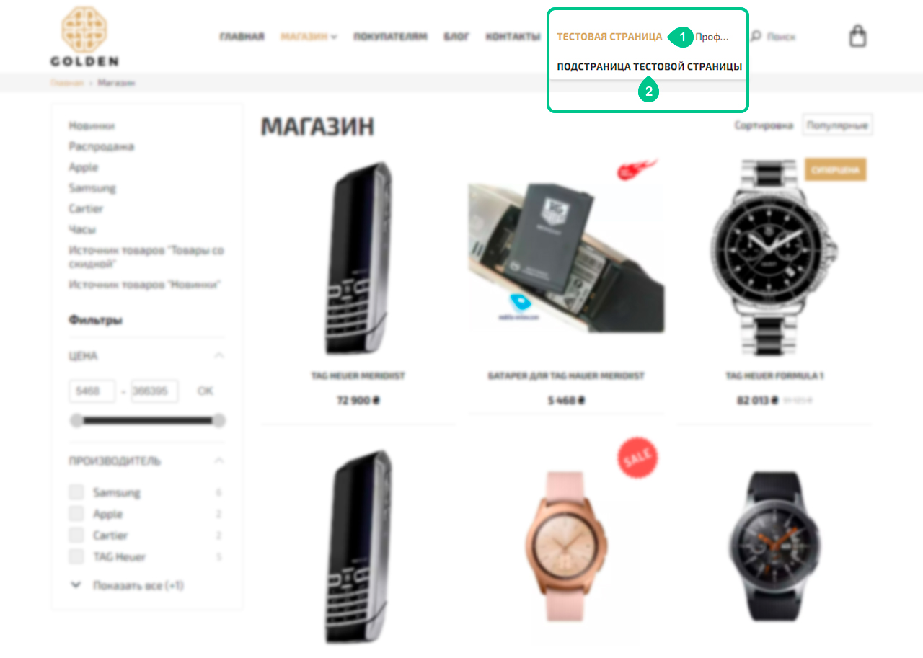Click the left price slider handle
Screen dimensions: 923x658
point(76,420)
